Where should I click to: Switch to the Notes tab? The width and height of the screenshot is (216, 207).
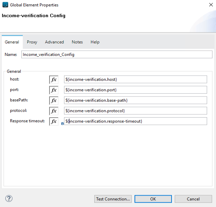pyautogui.click(x=77, y=42)
